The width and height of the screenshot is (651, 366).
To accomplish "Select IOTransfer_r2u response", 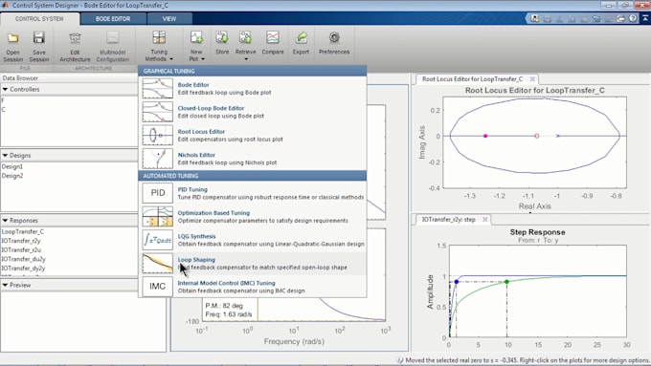I will (21, 250).
